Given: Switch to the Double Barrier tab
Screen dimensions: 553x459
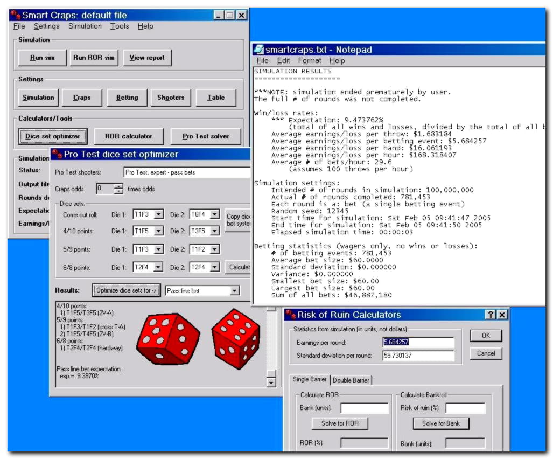Looking at the screenshot, I should (x=351, y=380).
